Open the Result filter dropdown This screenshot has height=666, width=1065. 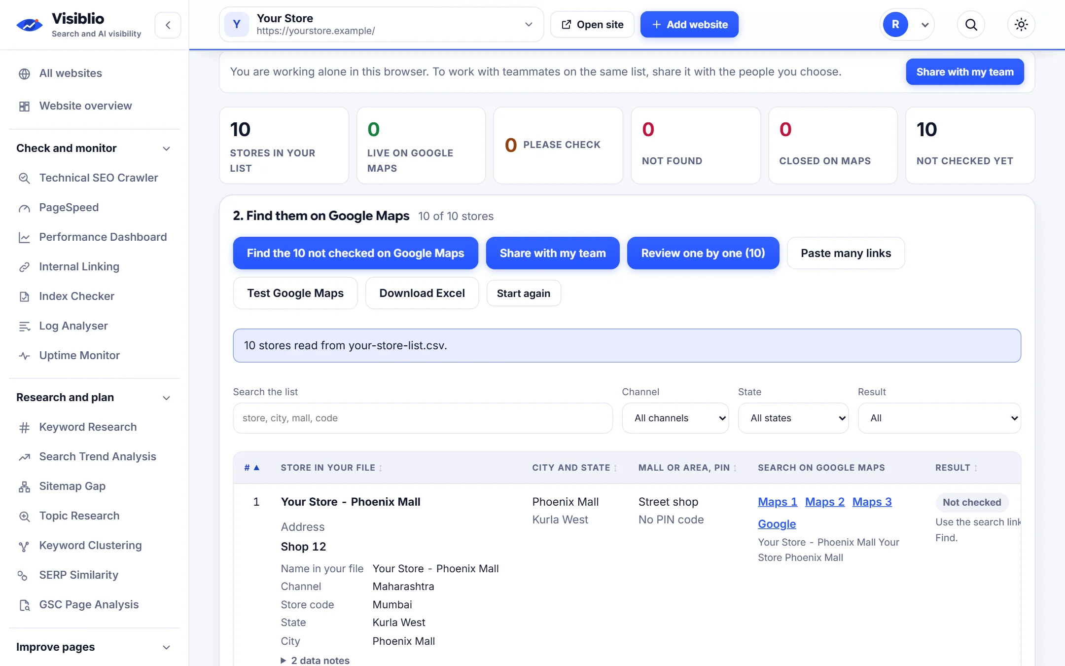[939, 418]
